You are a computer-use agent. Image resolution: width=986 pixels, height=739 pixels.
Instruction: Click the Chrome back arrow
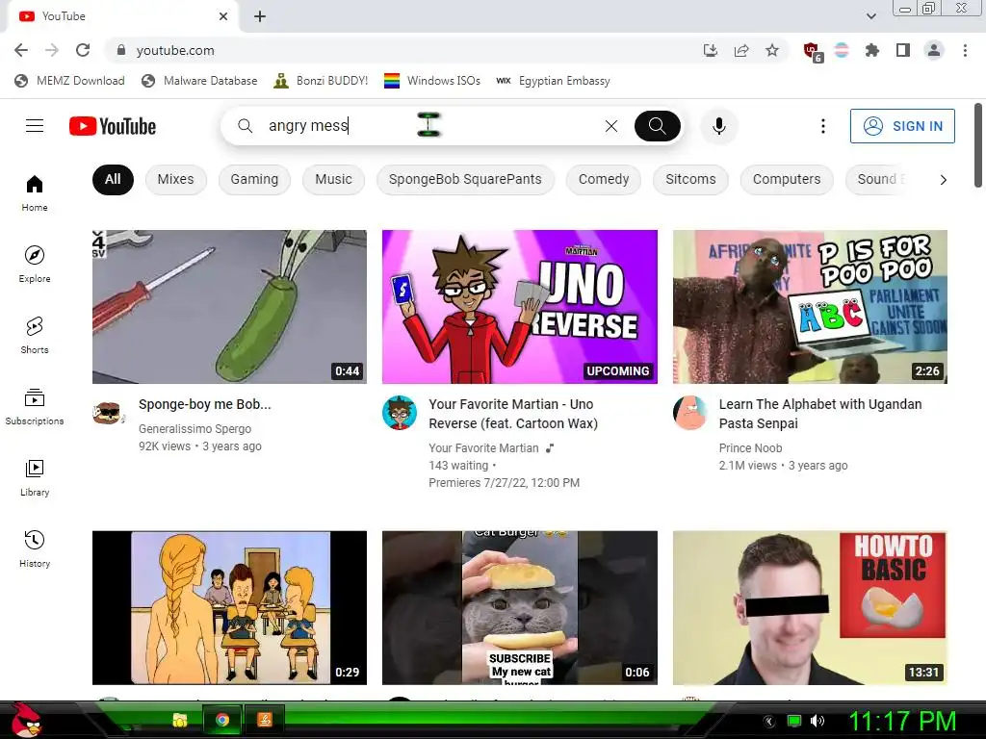[x=21, y=50]
